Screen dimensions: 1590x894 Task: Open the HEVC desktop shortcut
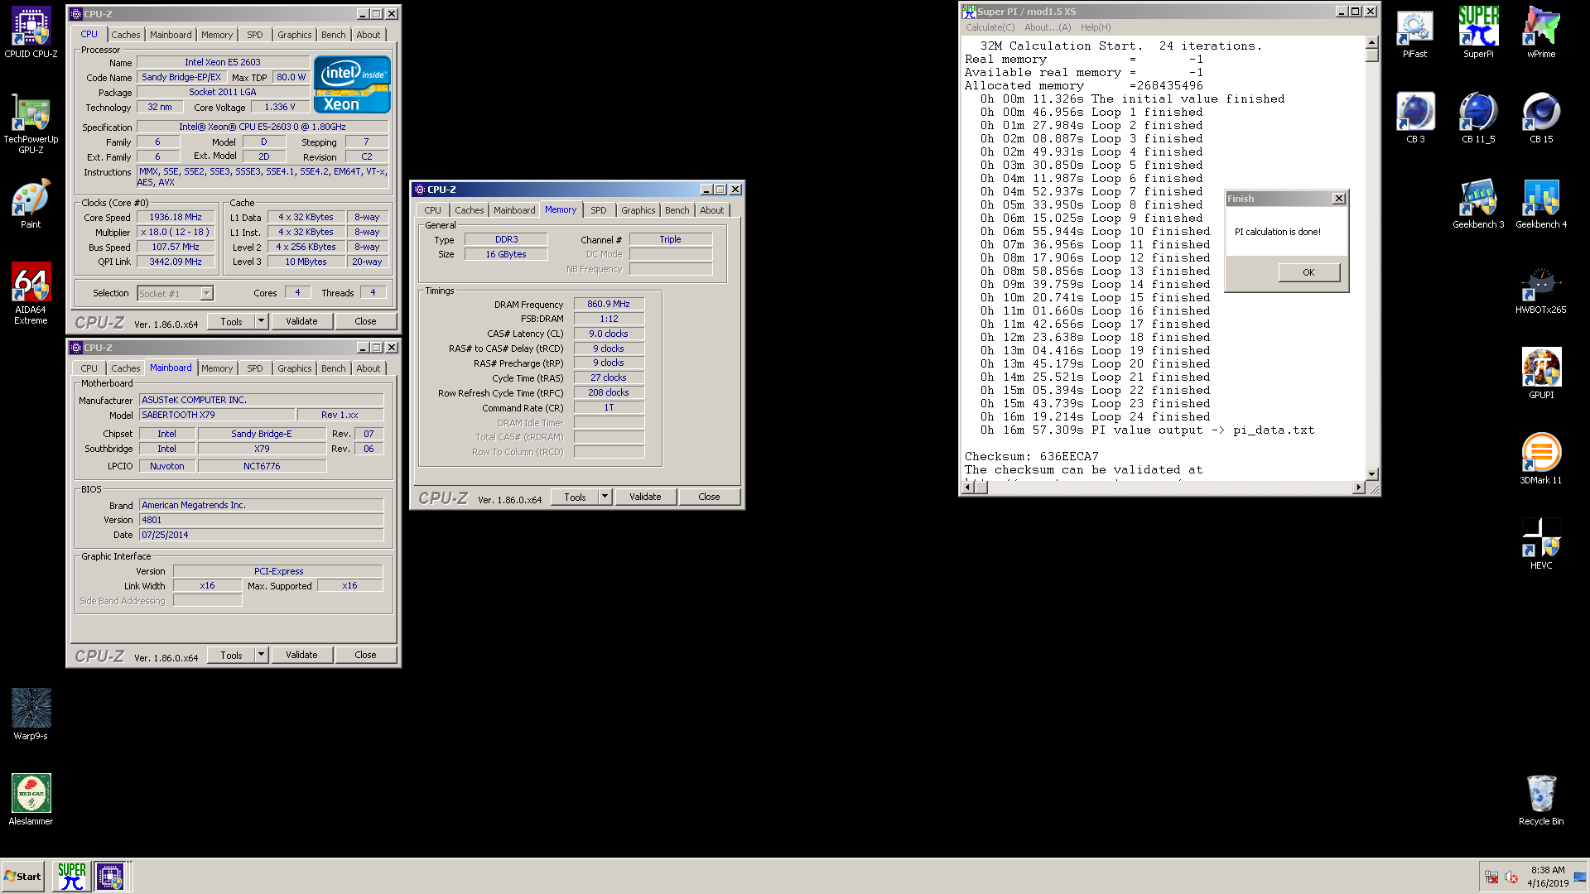coord(1541,545)
